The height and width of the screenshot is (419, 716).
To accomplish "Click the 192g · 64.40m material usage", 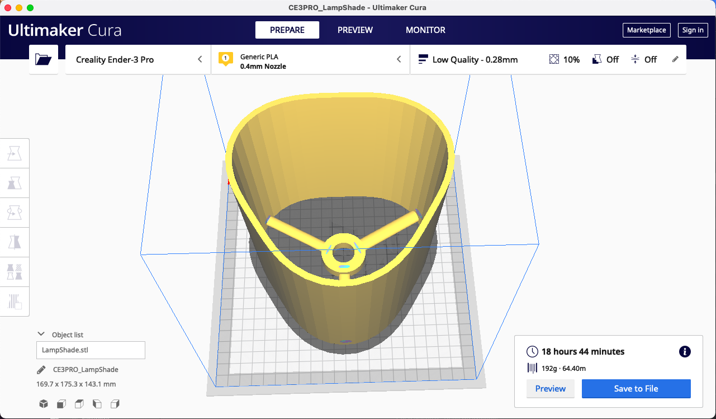I will click(x=563, y=368).
